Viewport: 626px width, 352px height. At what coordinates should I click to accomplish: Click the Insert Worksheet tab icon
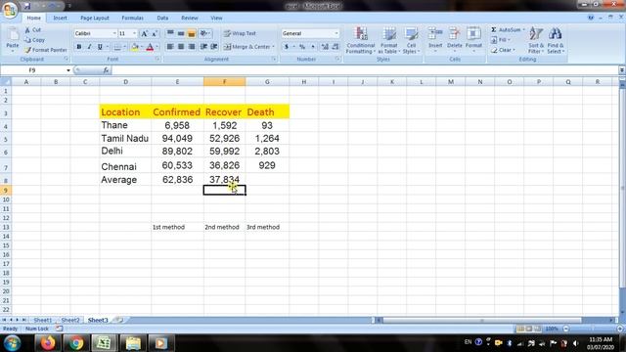(x=118, y=320)
